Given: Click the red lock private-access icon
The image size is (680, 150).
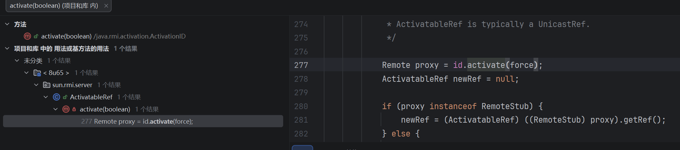Looking at the screenshot, I should pos(74,109).
